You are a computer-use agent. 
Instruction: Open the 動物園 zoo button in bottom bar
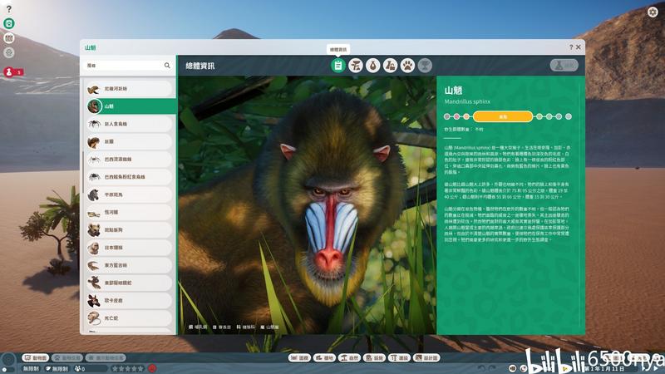coord(36,358)
